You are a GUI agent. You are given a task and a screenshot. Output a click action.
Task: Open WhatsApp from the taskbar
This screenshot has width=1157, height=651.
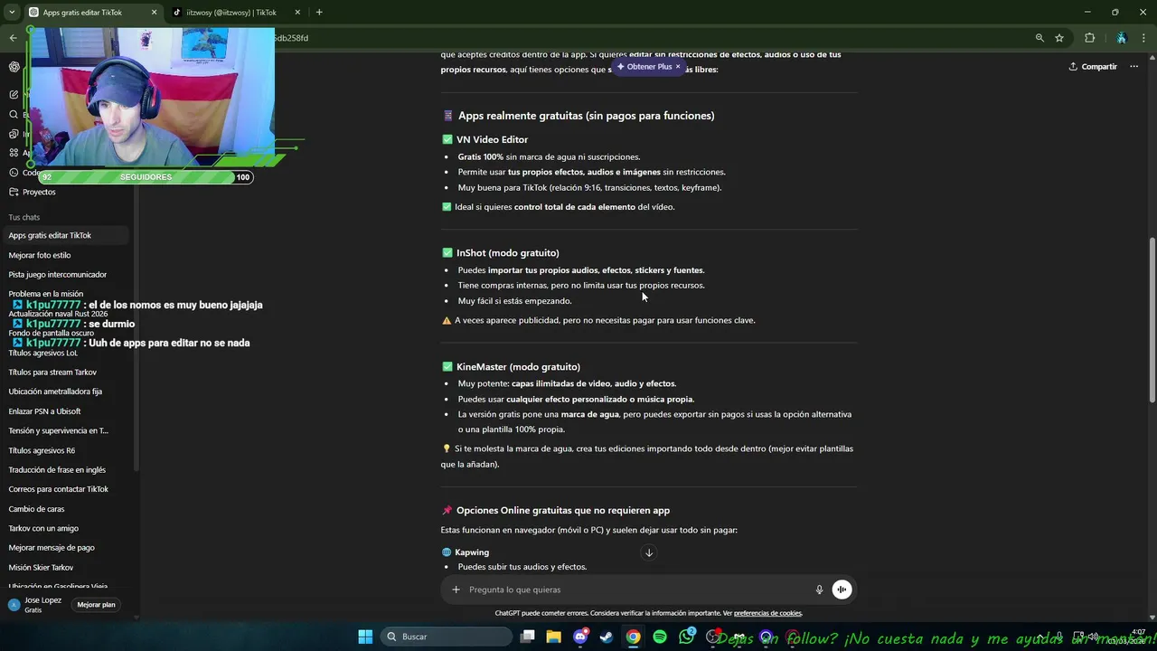pyautogui.click(x=686, y=637)
